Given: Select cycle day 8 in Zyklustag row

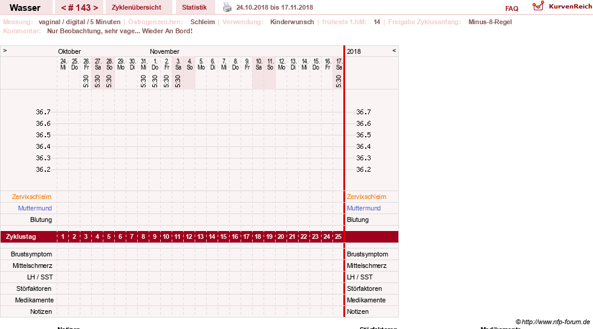Looking at the screenshot, I should (x=143, y=236).
